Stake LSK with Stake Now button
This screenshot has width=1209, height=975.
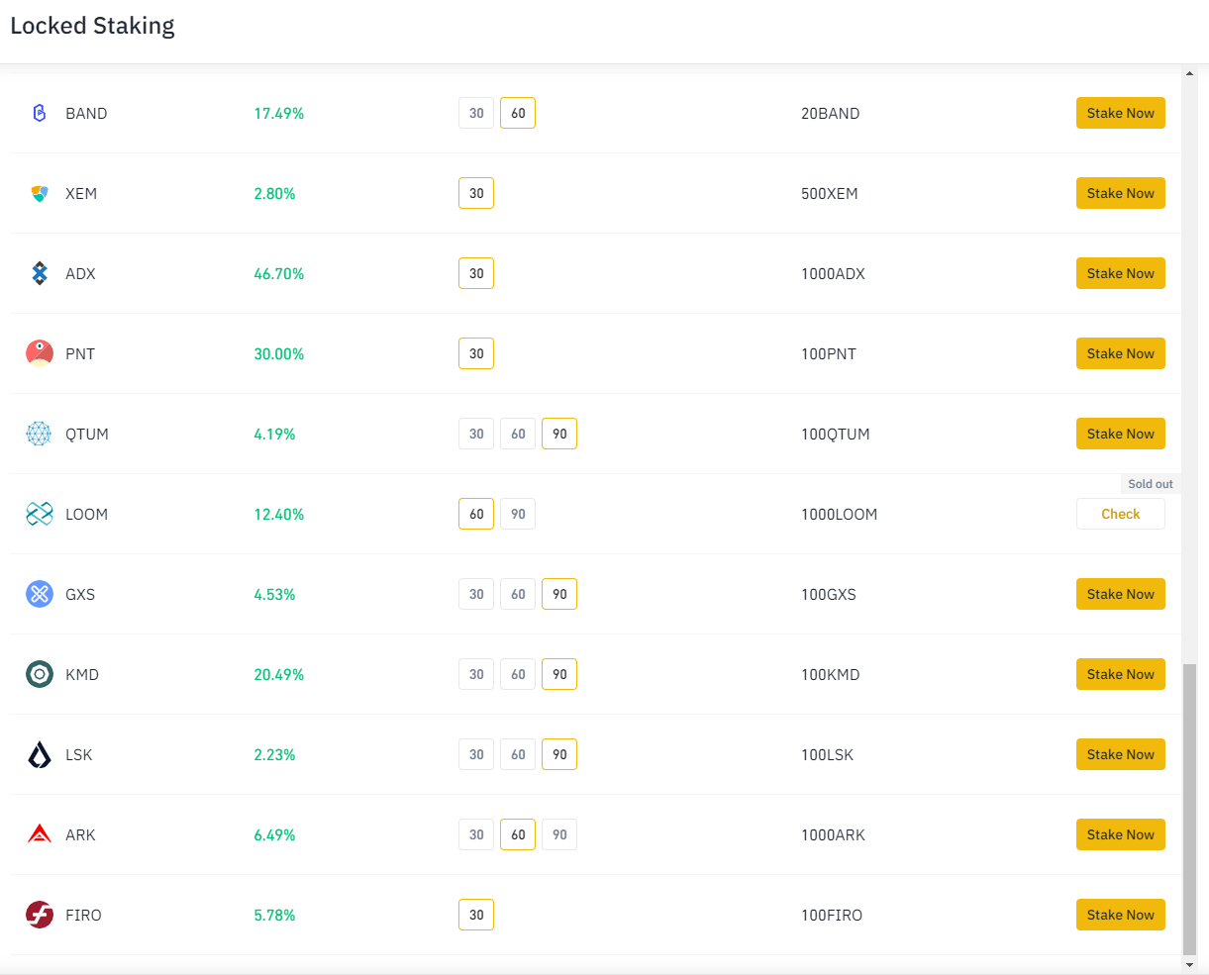[x=1121, y=754]
